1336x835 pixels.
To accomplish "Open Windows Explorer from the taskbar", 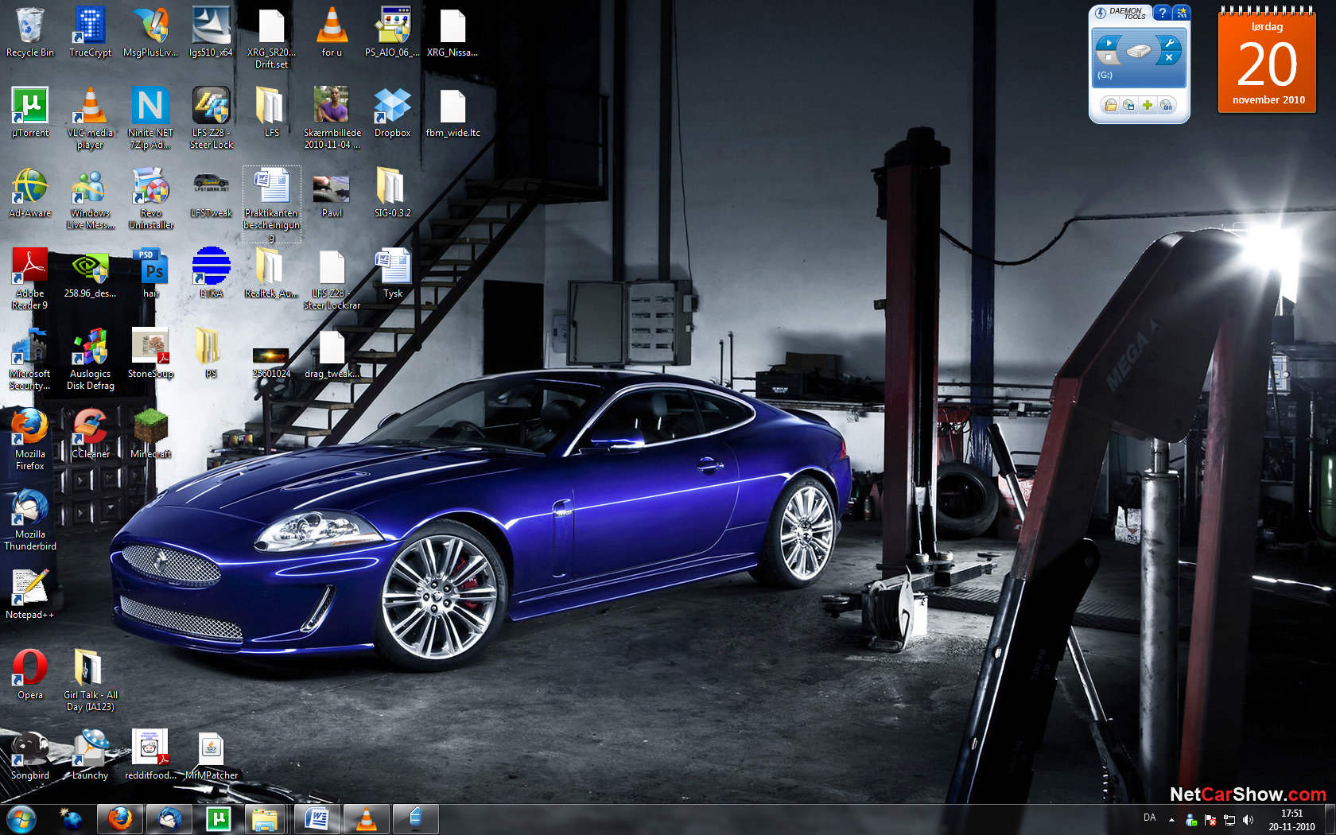I will 266,819.
